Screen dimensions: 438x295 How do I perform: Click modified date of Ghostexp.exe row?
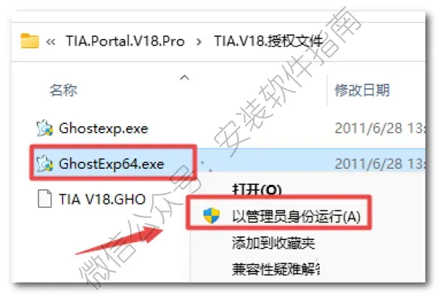pos(380,128)
